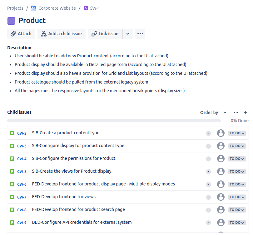This screenshot has height=235, width=253.
Task: Open more actions with the ellipsis toolbar icon
Action: [140, 34]
